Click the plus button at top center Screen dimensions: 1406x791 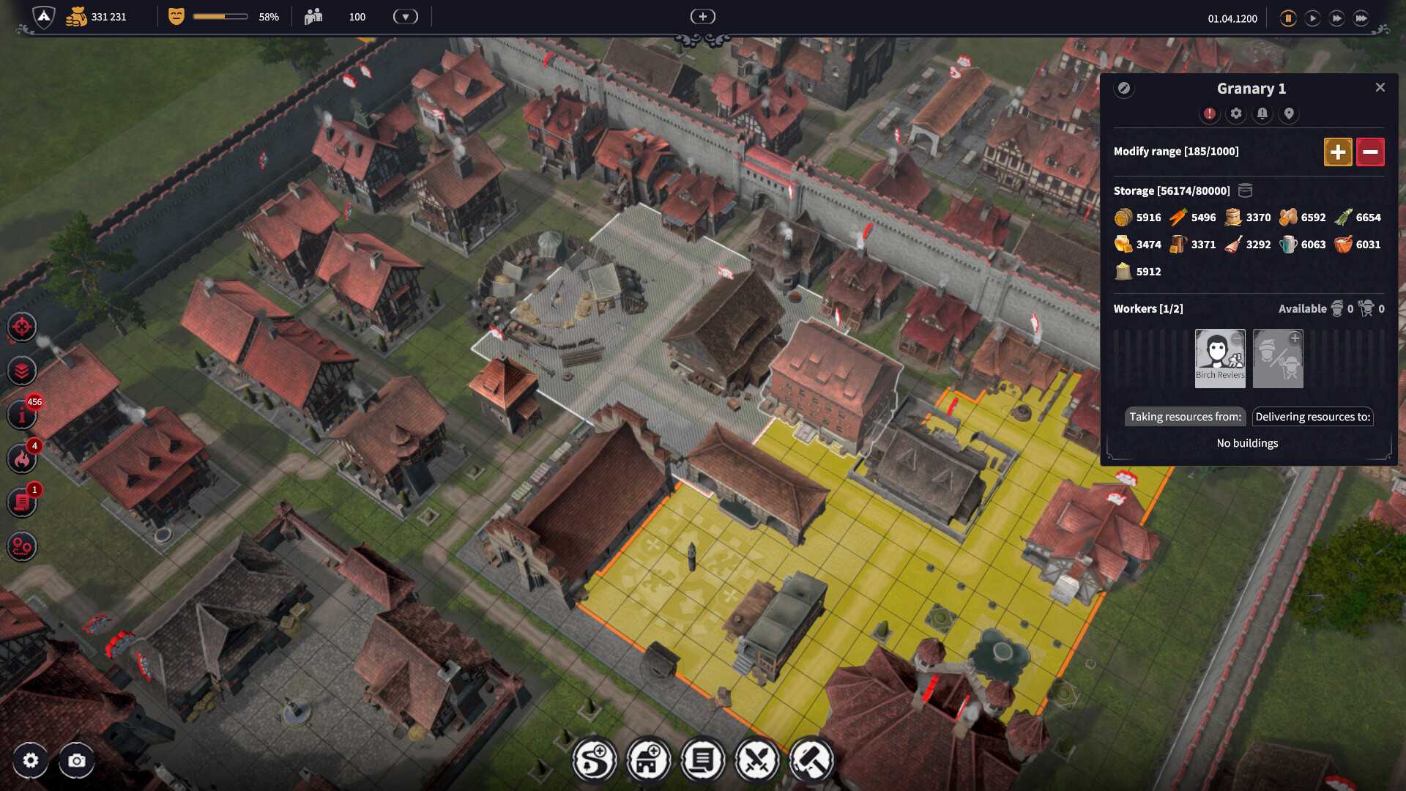pyautogui.click(x=702, y=15)
